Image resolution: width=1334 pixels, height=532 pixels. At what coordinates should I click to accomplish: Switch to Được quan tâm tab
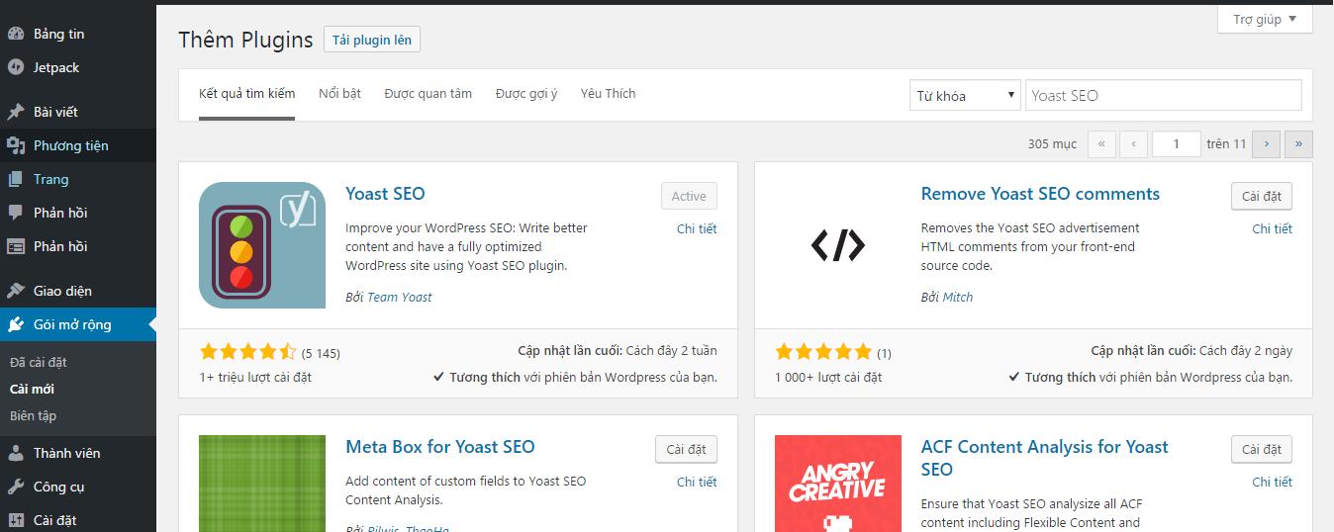[429, 94]
